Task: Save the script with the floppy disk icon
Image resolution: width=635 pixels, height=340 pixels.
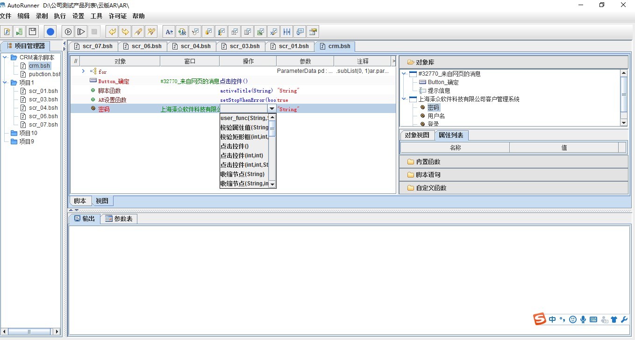Action: tap(32, 32)
